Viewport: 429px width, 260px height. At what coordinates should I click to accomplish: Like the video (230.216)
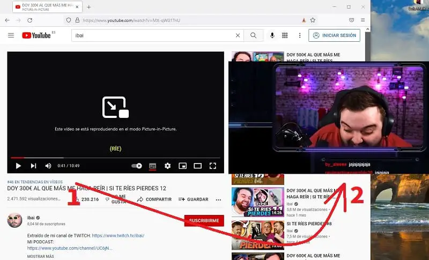86,199
